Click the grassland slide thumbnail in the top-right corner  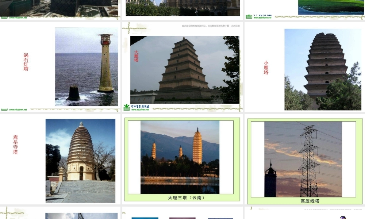[x=328, y=7]
